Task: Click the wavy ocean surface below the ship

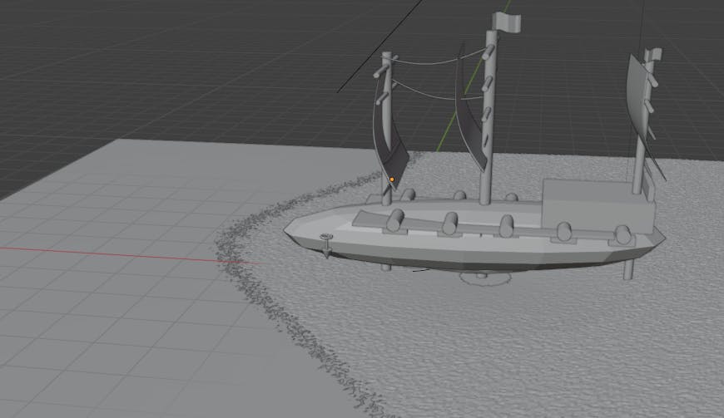Action: 508,341
